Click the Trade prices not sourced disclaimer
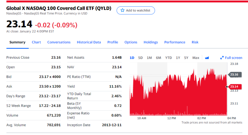Image resolution: width=248 pixels, height=135 pixels. coord(212,122)
